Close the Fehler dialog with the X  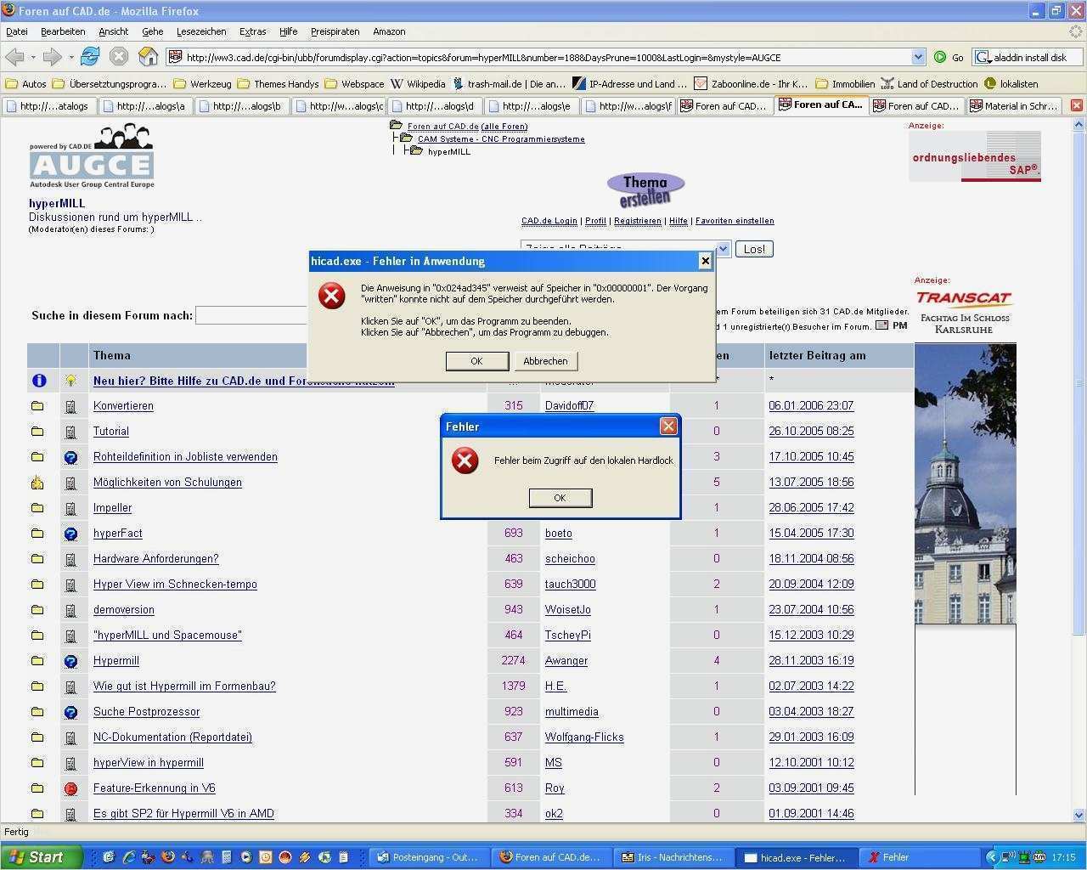(x=669, y=426)
